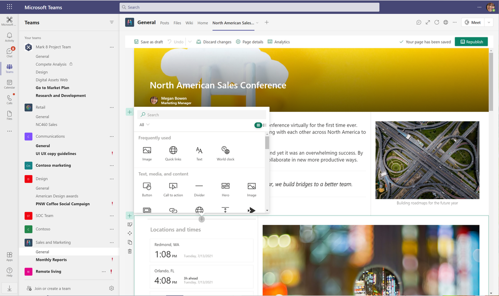Open the conversation icon in tab header
Screen dimensions: 499x296
[x=419, y=22]
